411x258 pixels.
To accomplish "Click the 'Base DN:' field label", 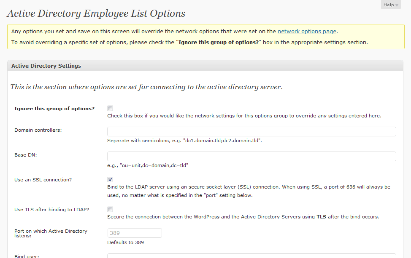I will [x=26, y=155].
